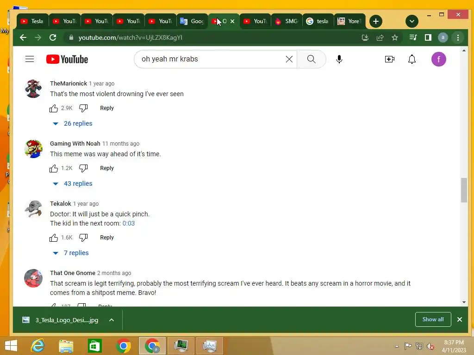The height and width of the screenshot is (355, 474).
Task: Open a new tab with plus button
Action: point(376,21)
